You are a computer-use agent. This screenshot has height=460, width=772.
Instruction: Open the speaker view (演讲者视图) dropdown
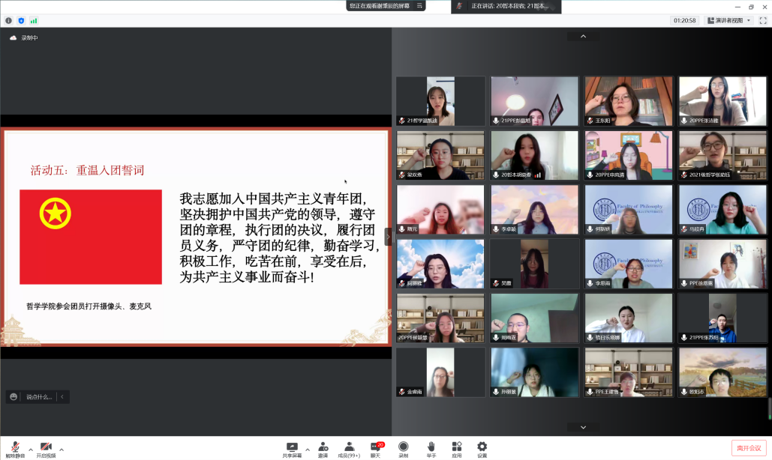pyautogui.click(x=728, y=20)
